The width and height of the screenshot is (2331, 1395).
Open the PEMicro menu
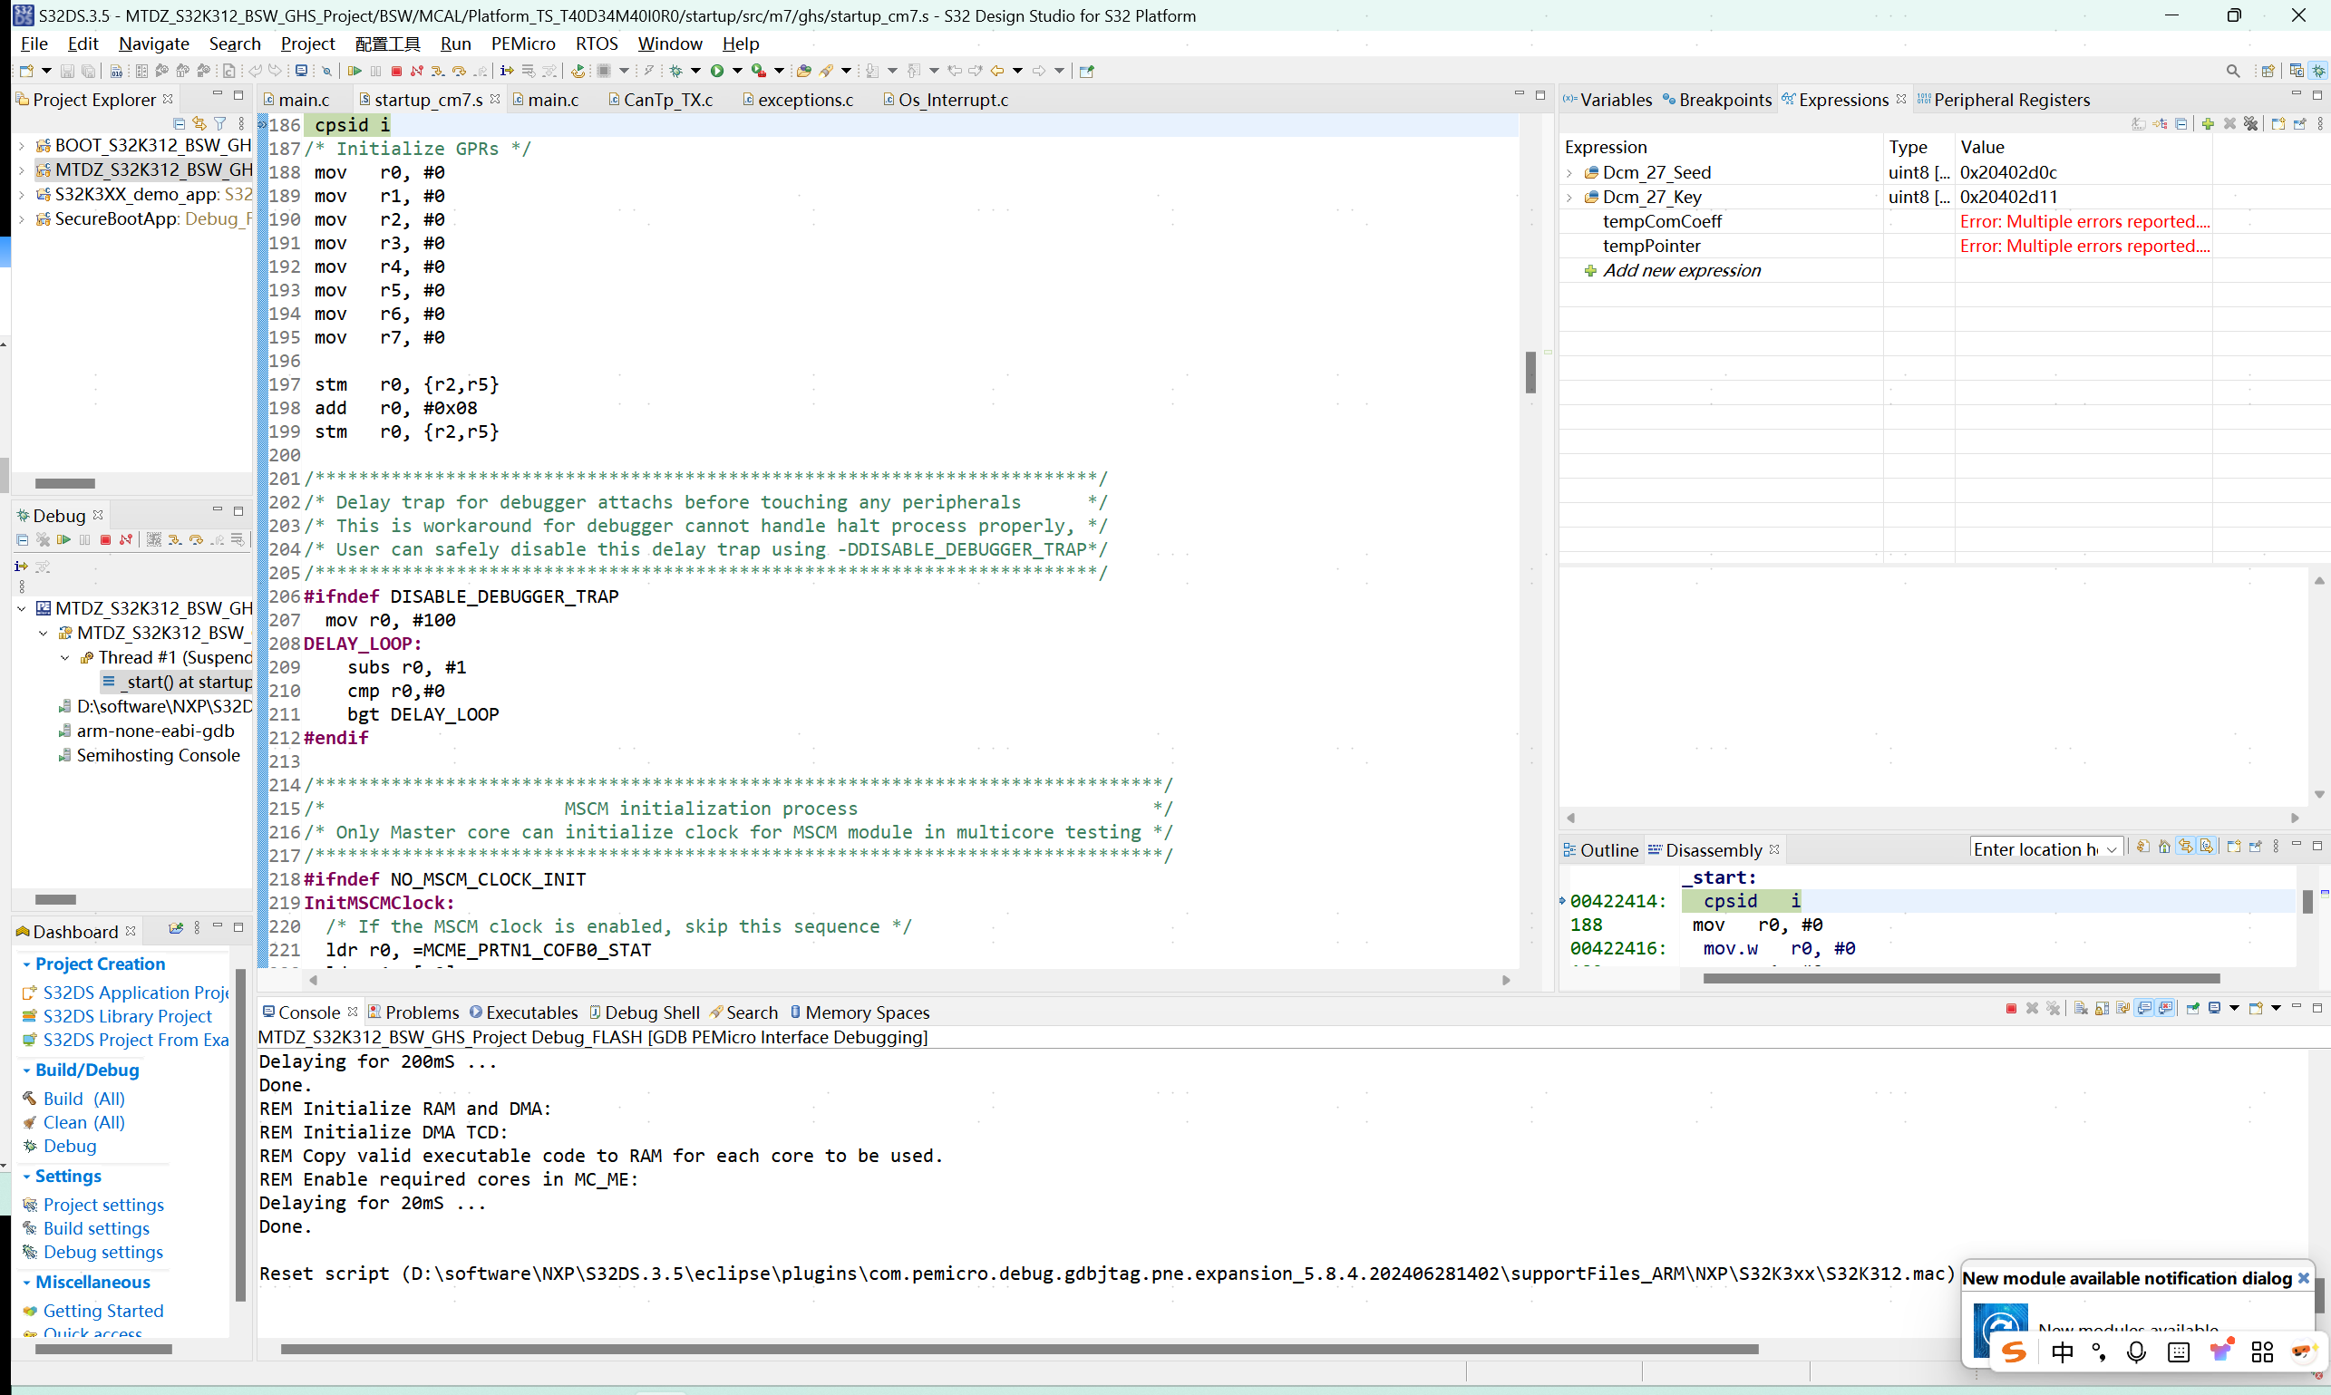click(523, 44)
